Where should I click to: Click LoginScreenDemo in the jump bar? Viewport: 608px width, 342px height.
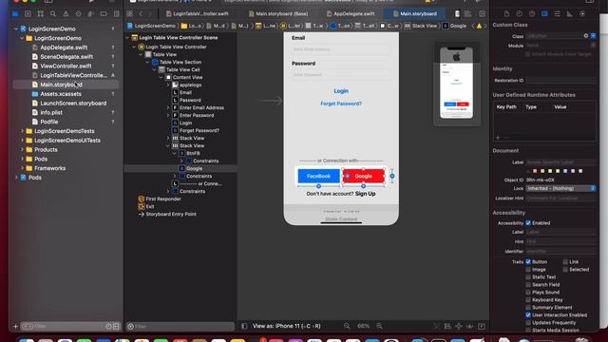151,26
